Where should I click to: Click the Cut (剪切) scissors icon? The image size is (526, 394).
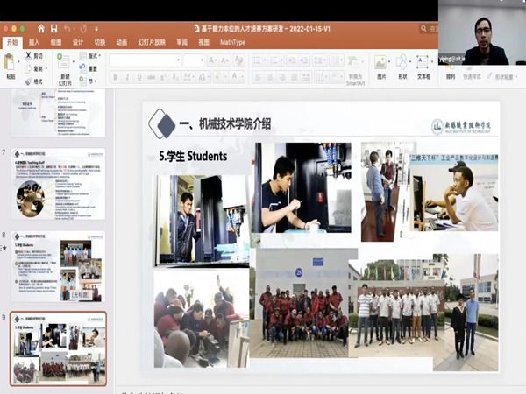(x=27, y=56)
